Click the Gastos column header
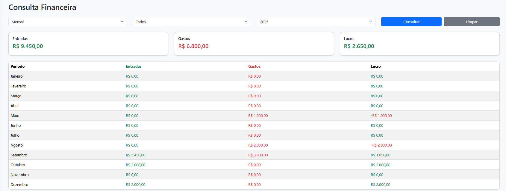 pos(254,66)
